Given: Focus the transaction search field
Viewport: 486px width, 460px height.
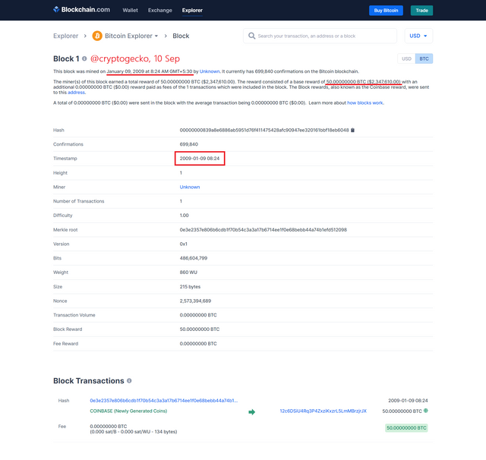Looking at the screenshot, I should click(320, 36).
